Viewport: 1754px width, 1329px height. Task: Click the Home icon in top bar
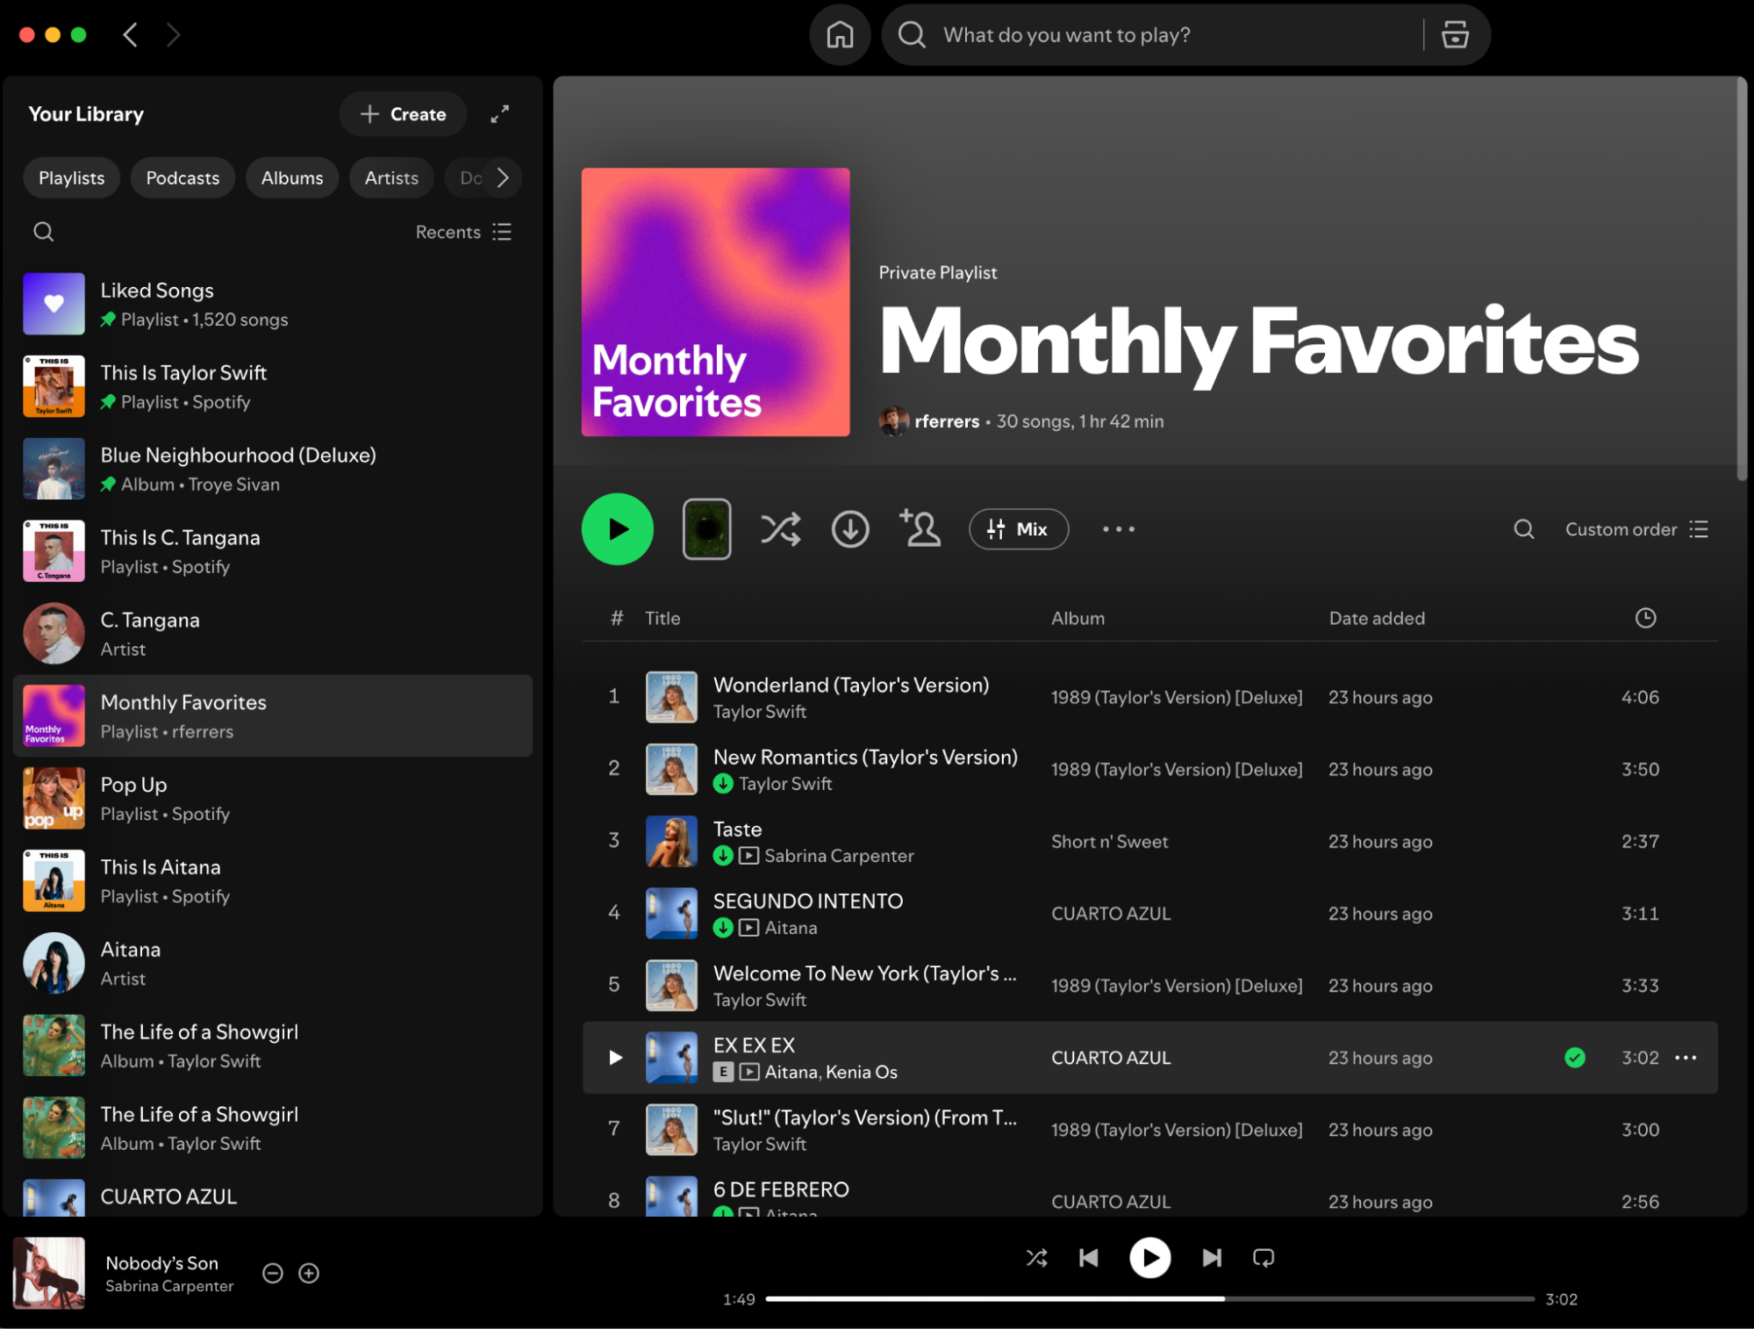tap(840, 35)
